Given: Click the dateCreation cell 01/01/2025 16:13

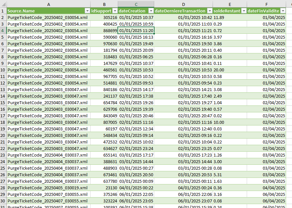Looking at the screenshot, I should 136,37.
